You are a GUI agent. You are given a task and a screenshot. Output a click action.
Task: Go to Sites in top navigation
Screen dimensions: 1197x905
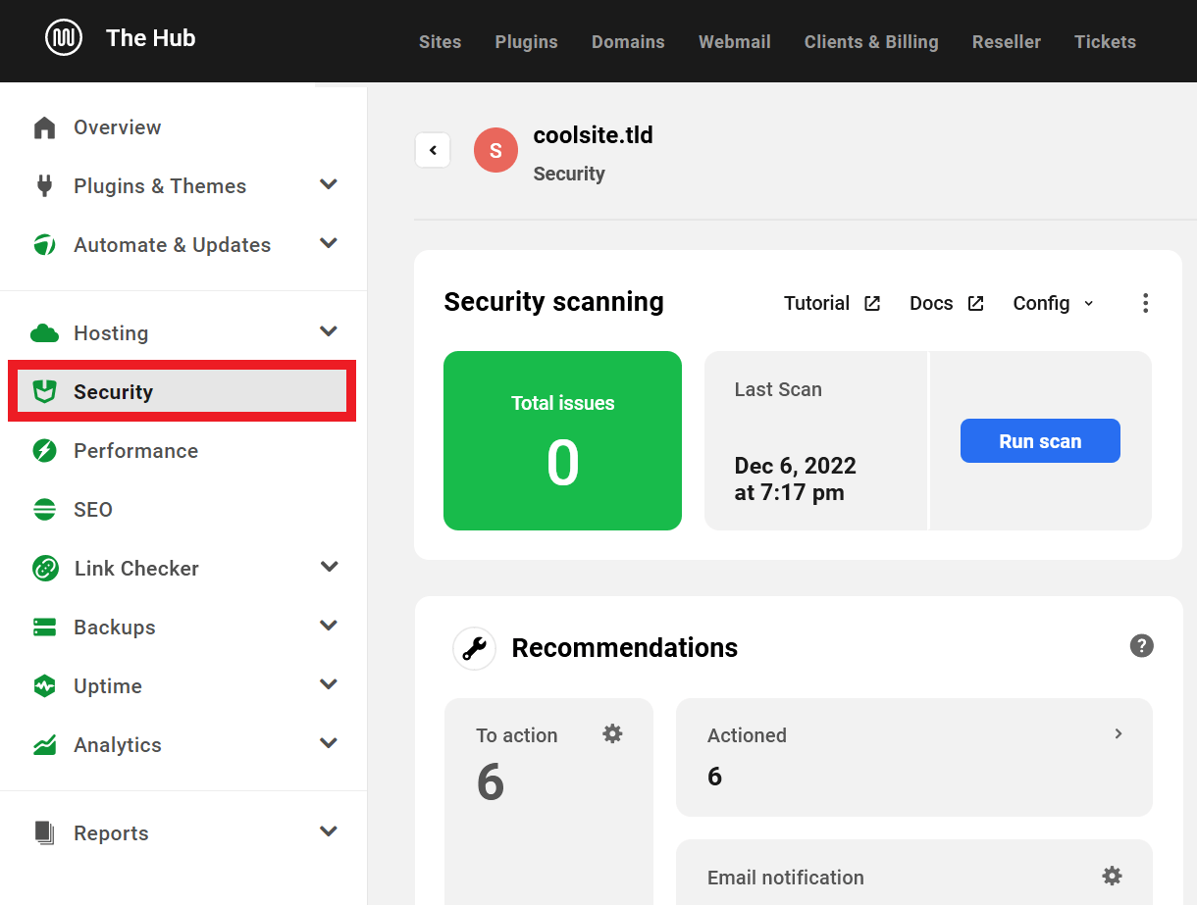point(440,42)
